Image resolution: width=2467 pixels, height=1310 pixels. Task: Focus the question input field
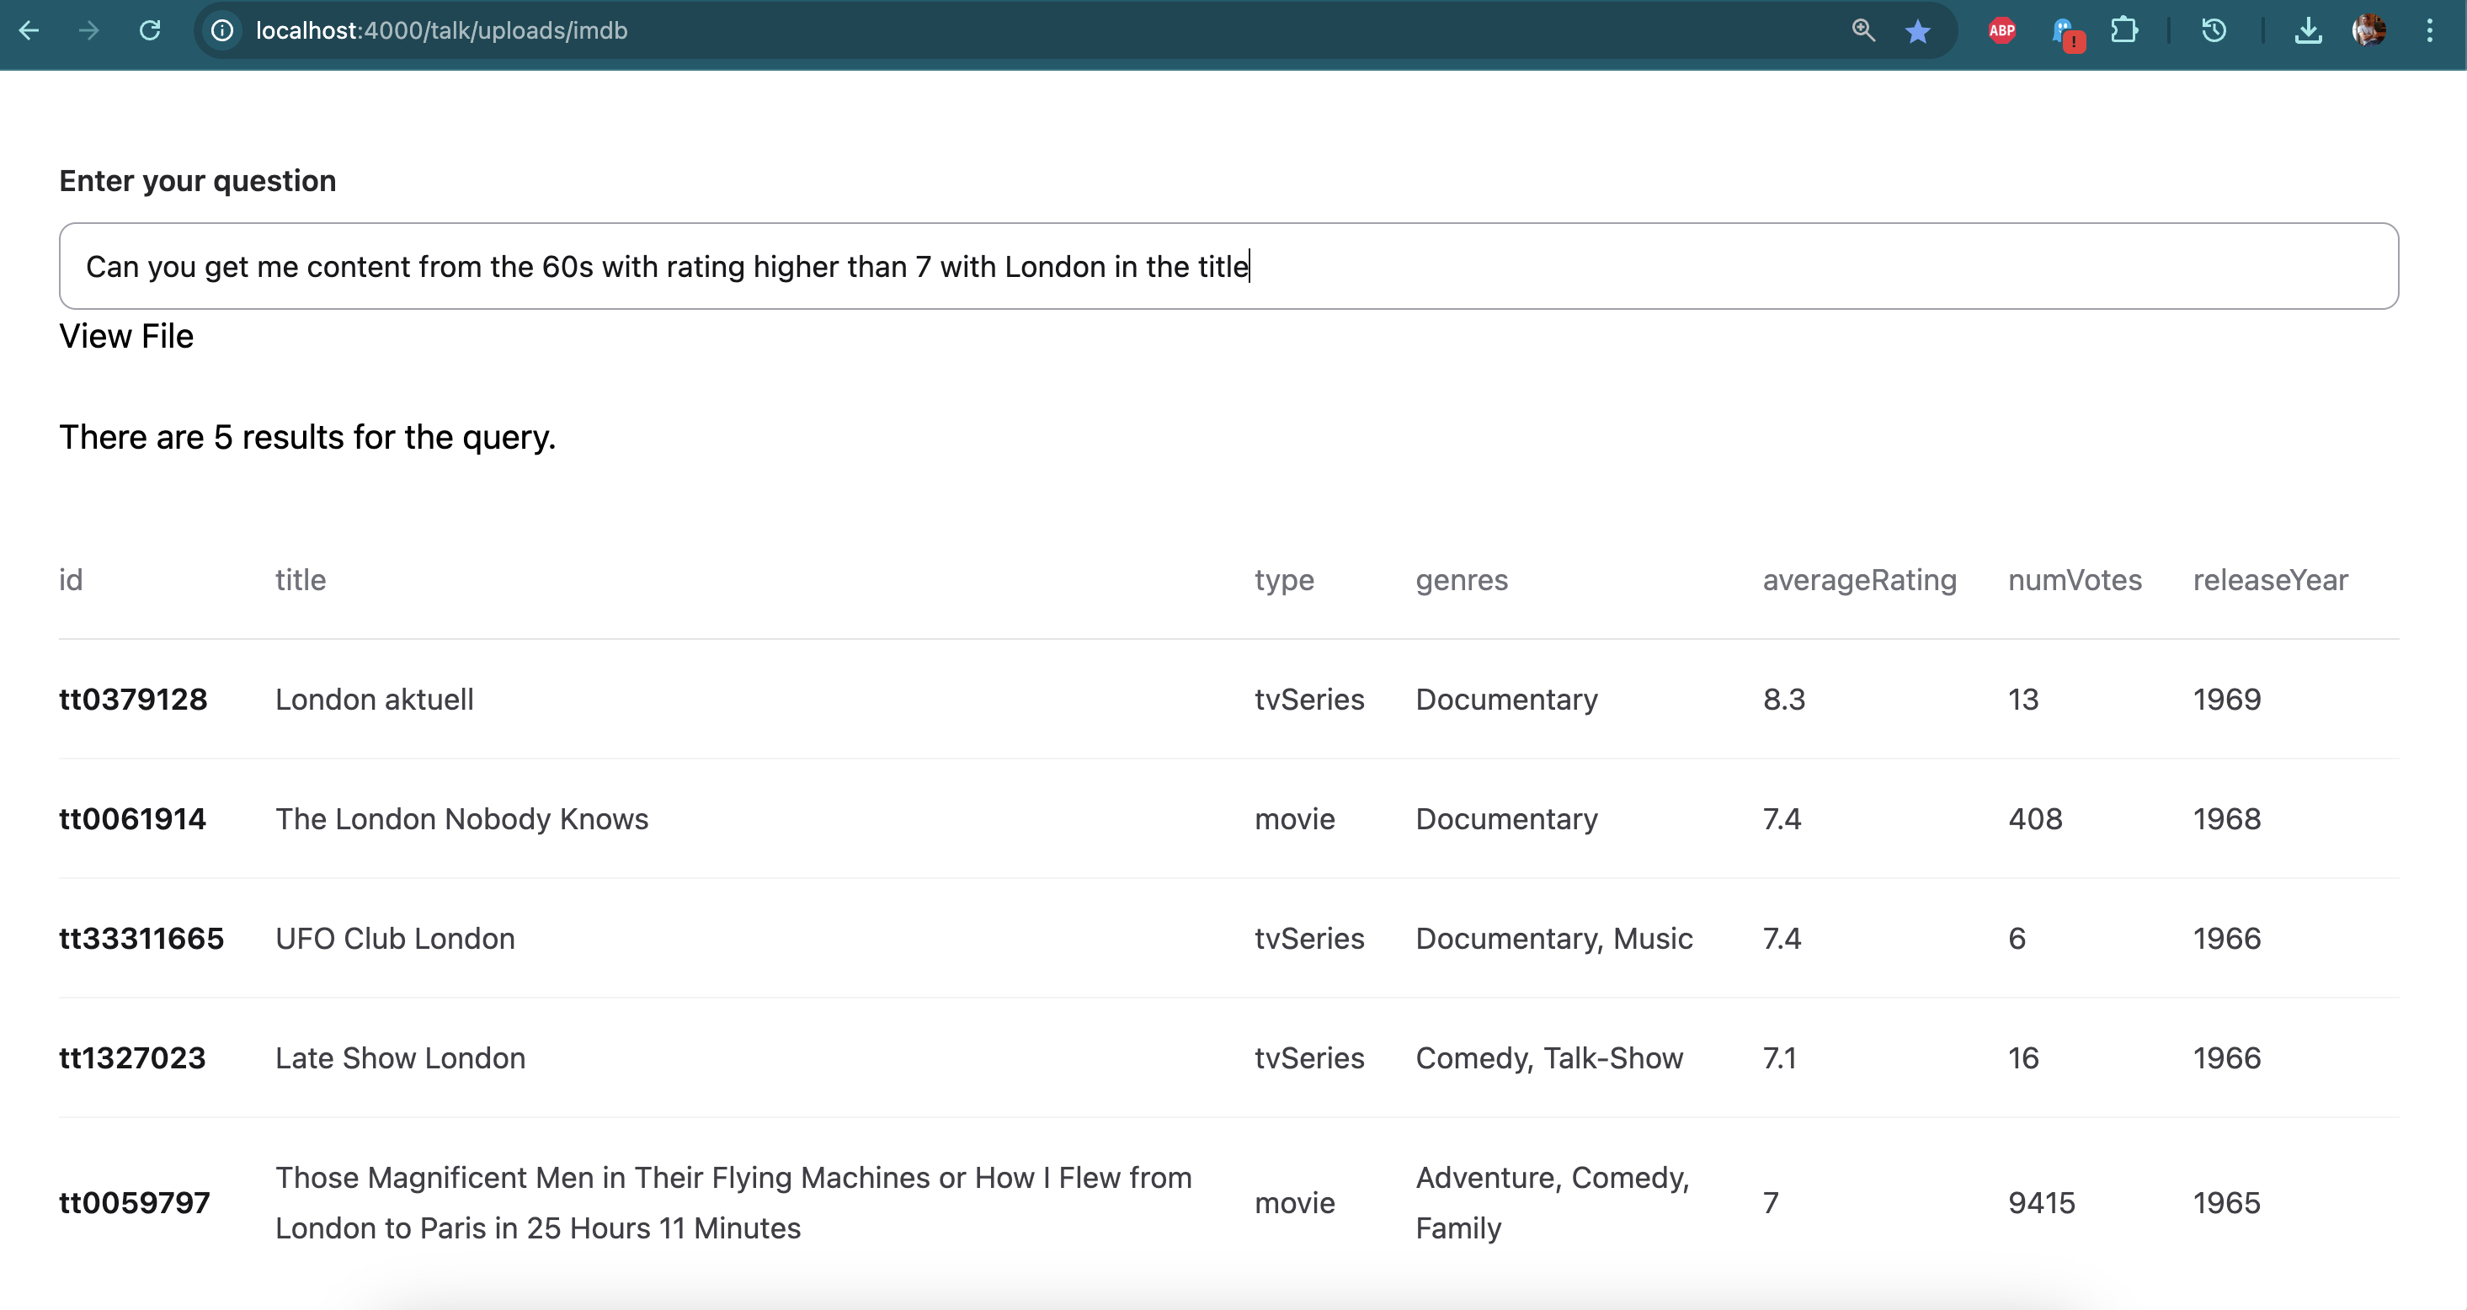click(x=1228, y=266)
